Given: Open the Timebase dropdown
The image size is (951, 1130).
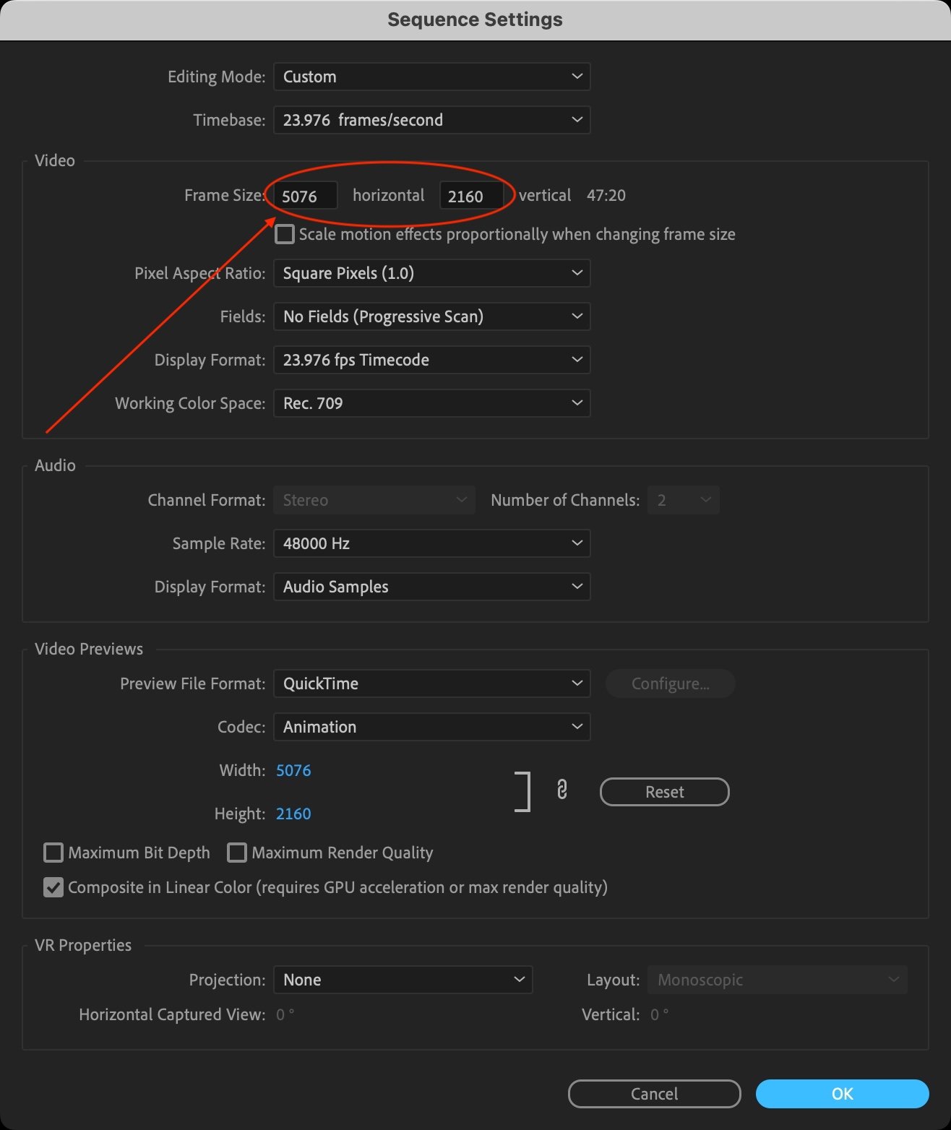Looking at the screenshot, I should coord(431,120).
